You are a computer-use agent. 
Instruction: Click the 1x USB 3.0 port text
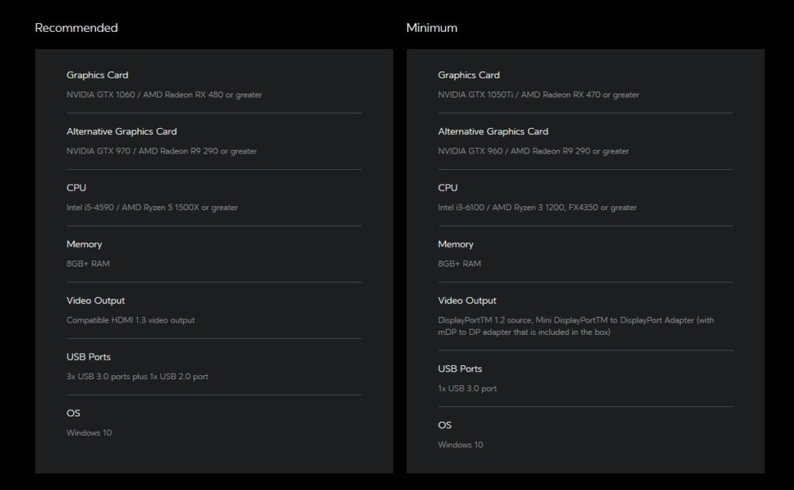(467, 388)
